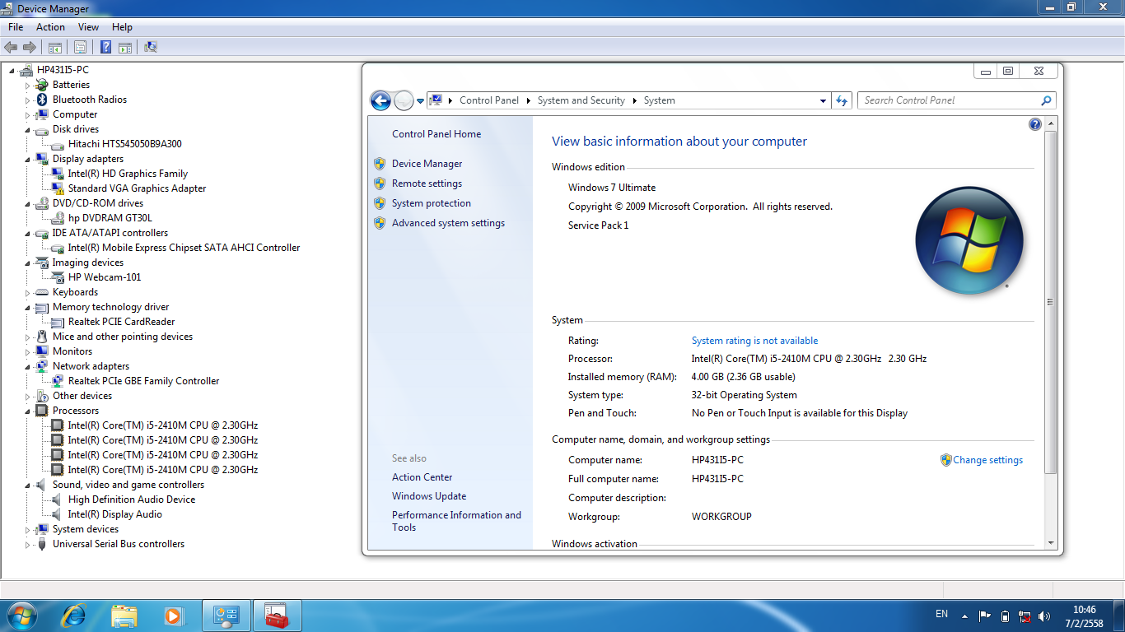The image size is (1125, 632).
Task: Toggle the action pane toolbar icon
Action: pos(125,48)
